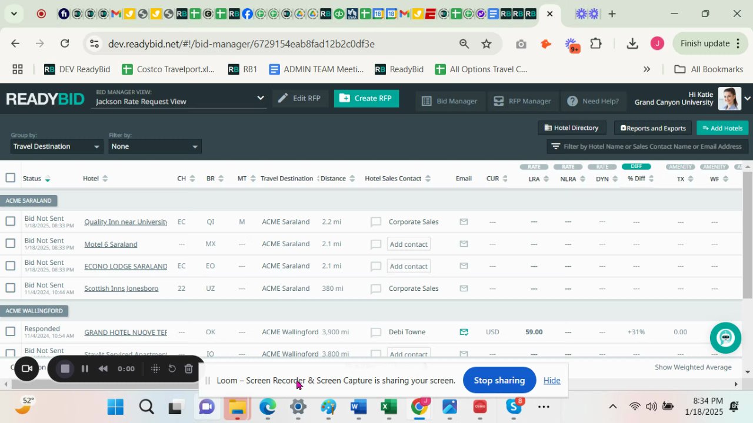
Task: Open Word from the taskbar
Action: pyautogui.click(x=358, y=407)
